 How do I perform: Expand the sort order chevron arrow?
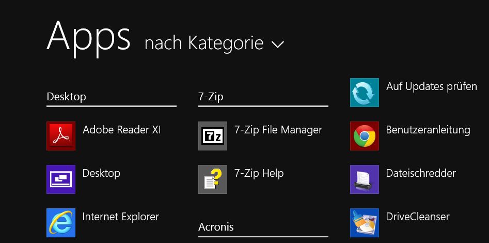pos(278,44)
